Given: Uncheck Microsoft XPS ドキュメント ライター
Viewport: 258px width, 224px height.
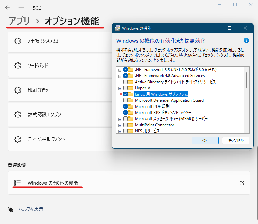Looking at the screenshot, I should [125, 112].
